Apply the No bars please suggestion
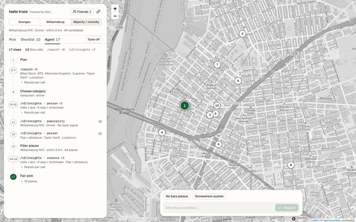 177,196
